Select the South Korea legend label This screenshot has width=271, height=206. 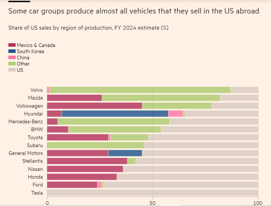tap(30, 51)
